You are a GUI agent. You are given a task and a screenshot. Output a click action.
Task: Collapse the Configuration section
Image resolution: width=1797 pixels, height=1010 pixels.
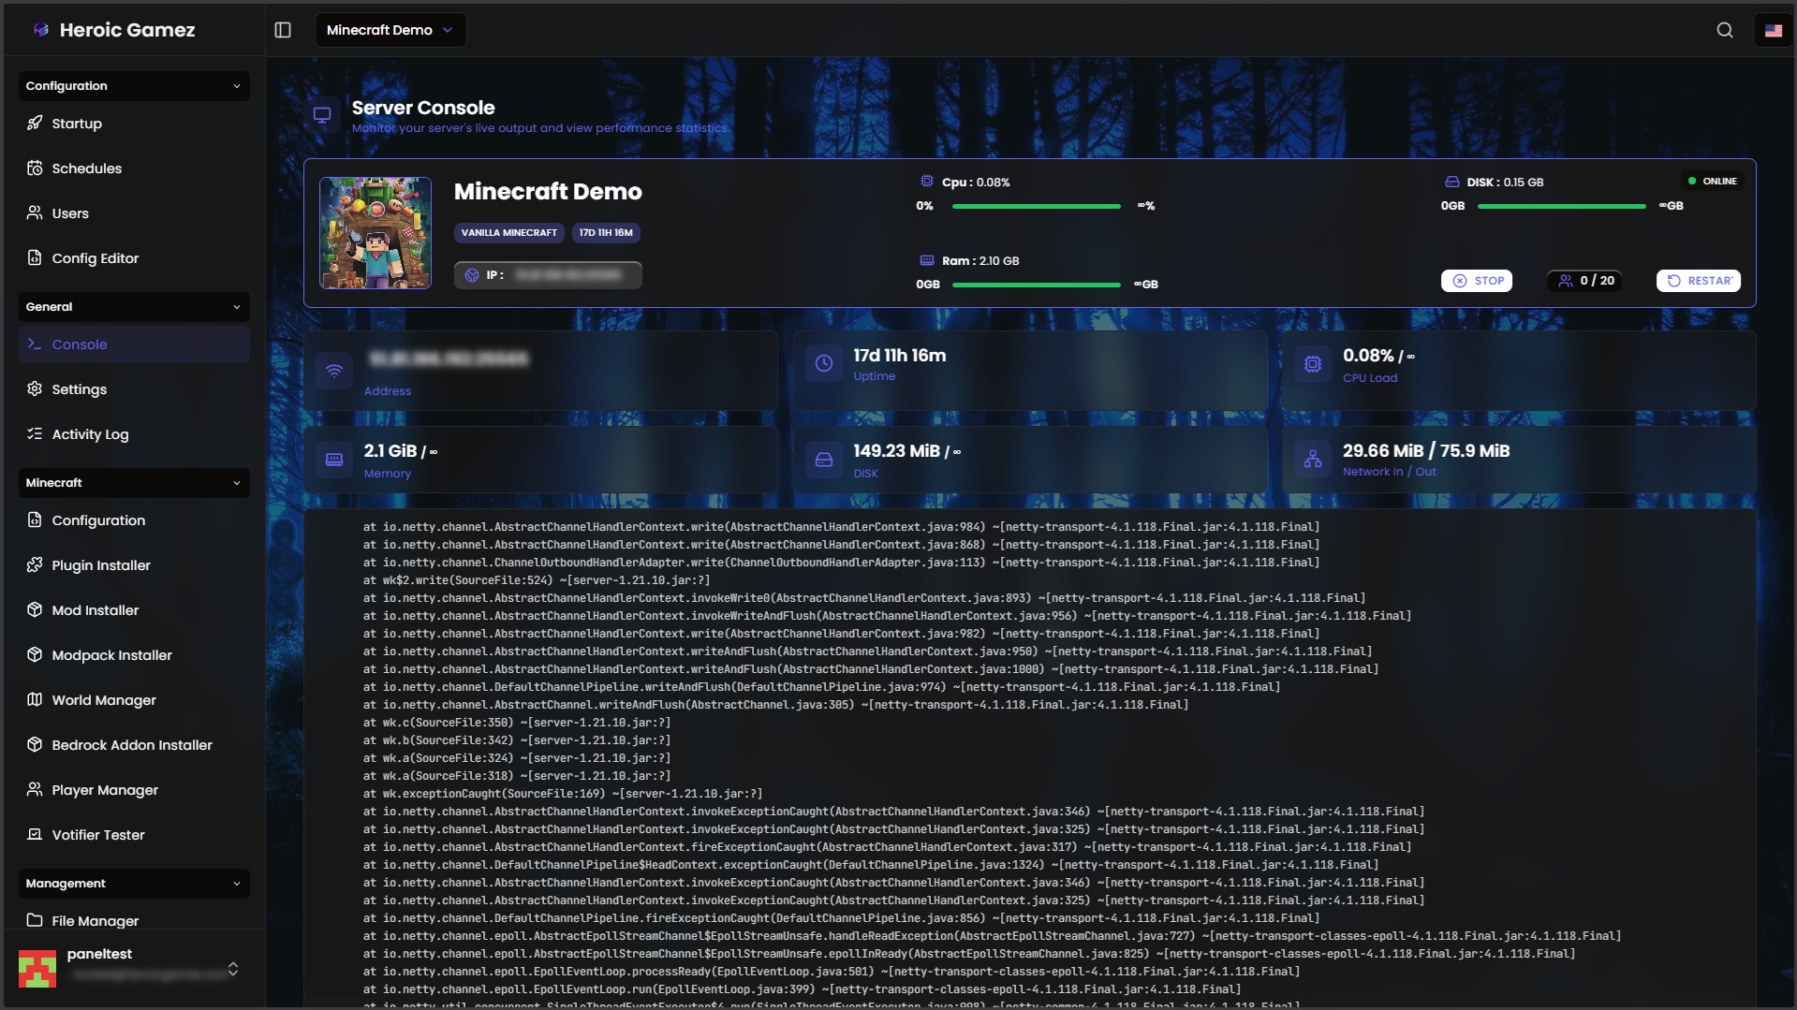pos(236,86)
